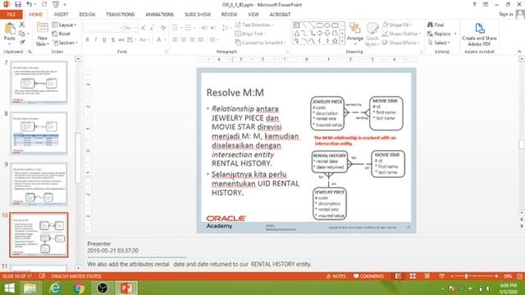Select the triangle shape in gallery
Screen dimensions: 525x295
click(297, 33)
